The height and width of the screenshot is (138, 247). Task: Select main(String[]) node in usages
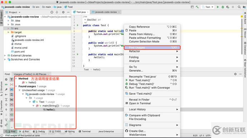pyautogui.click(x=51, y=106)
